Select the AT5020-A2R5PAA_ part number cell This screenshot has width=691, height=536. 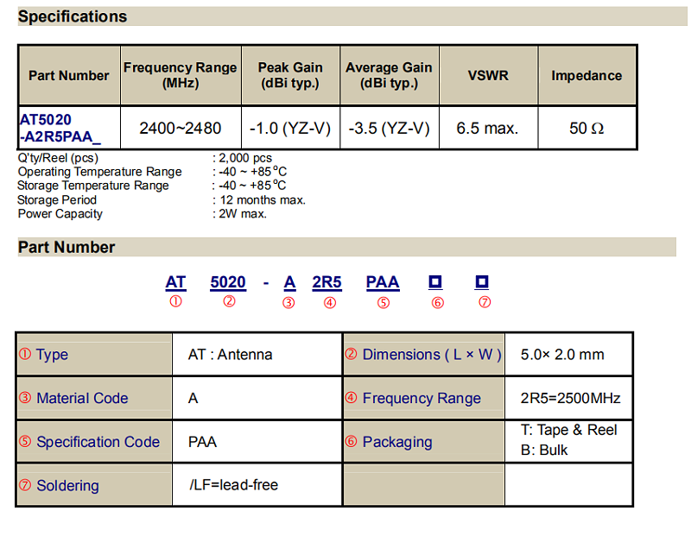click(x=69, y=128)
